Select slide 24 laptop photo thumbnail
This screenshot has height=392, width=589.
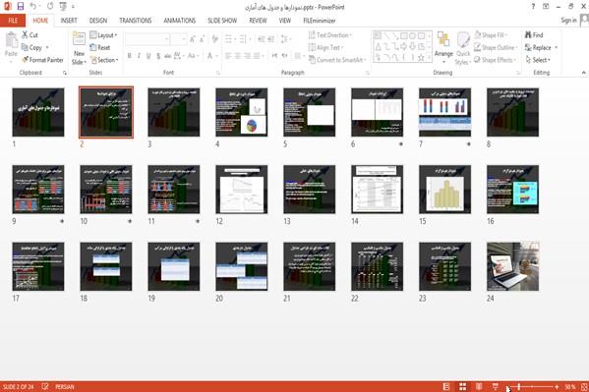[x=512, y=266]
